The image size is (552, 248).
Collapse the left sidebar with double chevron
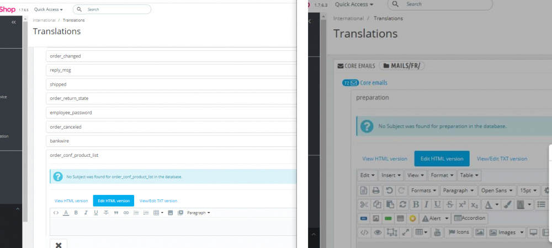tap(14, 22)
